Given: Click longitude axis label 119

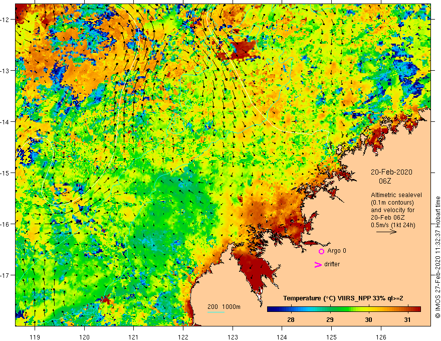Looking at the screenshot, I should pos(35,337).
